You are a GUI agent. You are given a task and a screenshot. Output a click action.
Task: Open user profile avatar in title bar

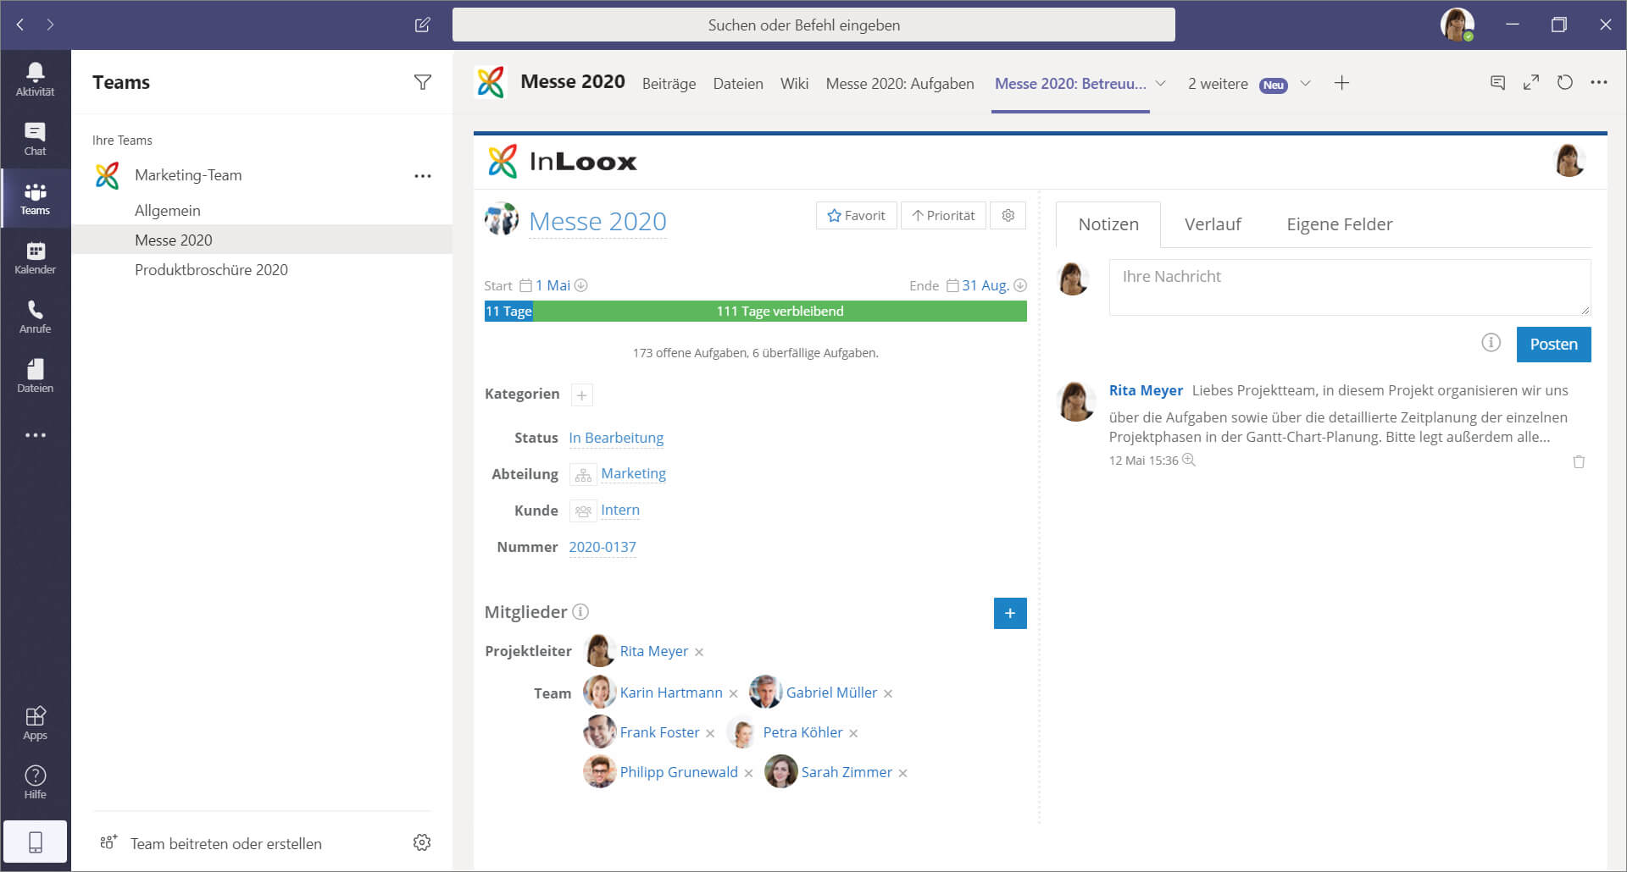tap(1458, 25)
